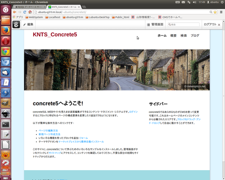Click the address bar URL field

tap(121, 12)
